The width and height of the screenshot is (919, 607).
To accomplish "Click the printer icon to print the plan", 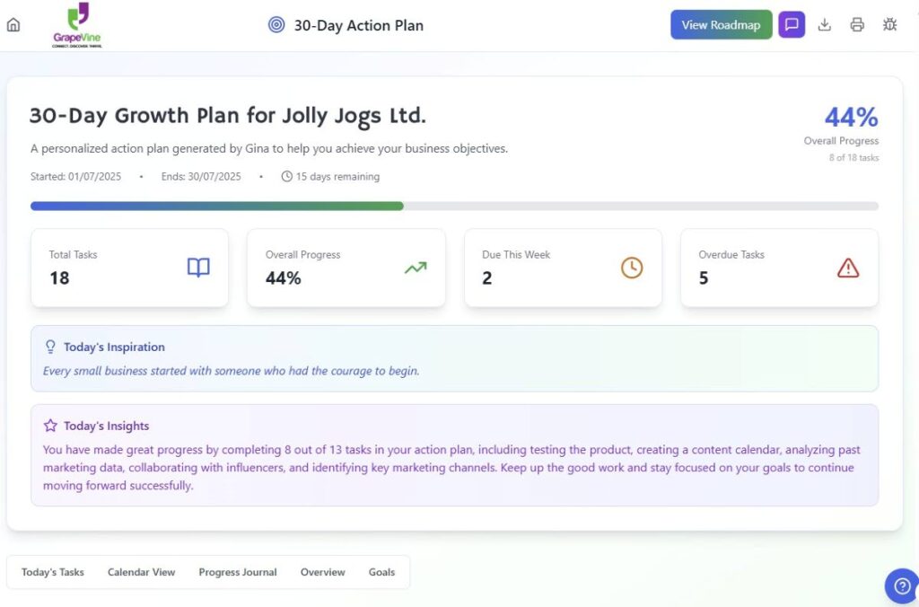I will [x=857, y=25].
